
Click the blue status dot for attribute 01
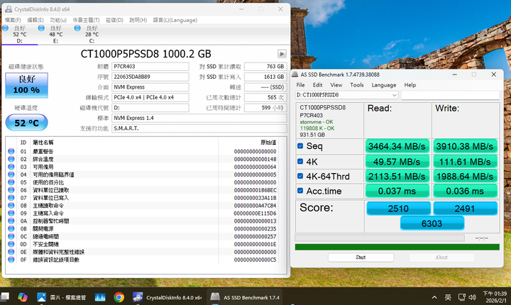click(x=11, y=151)
